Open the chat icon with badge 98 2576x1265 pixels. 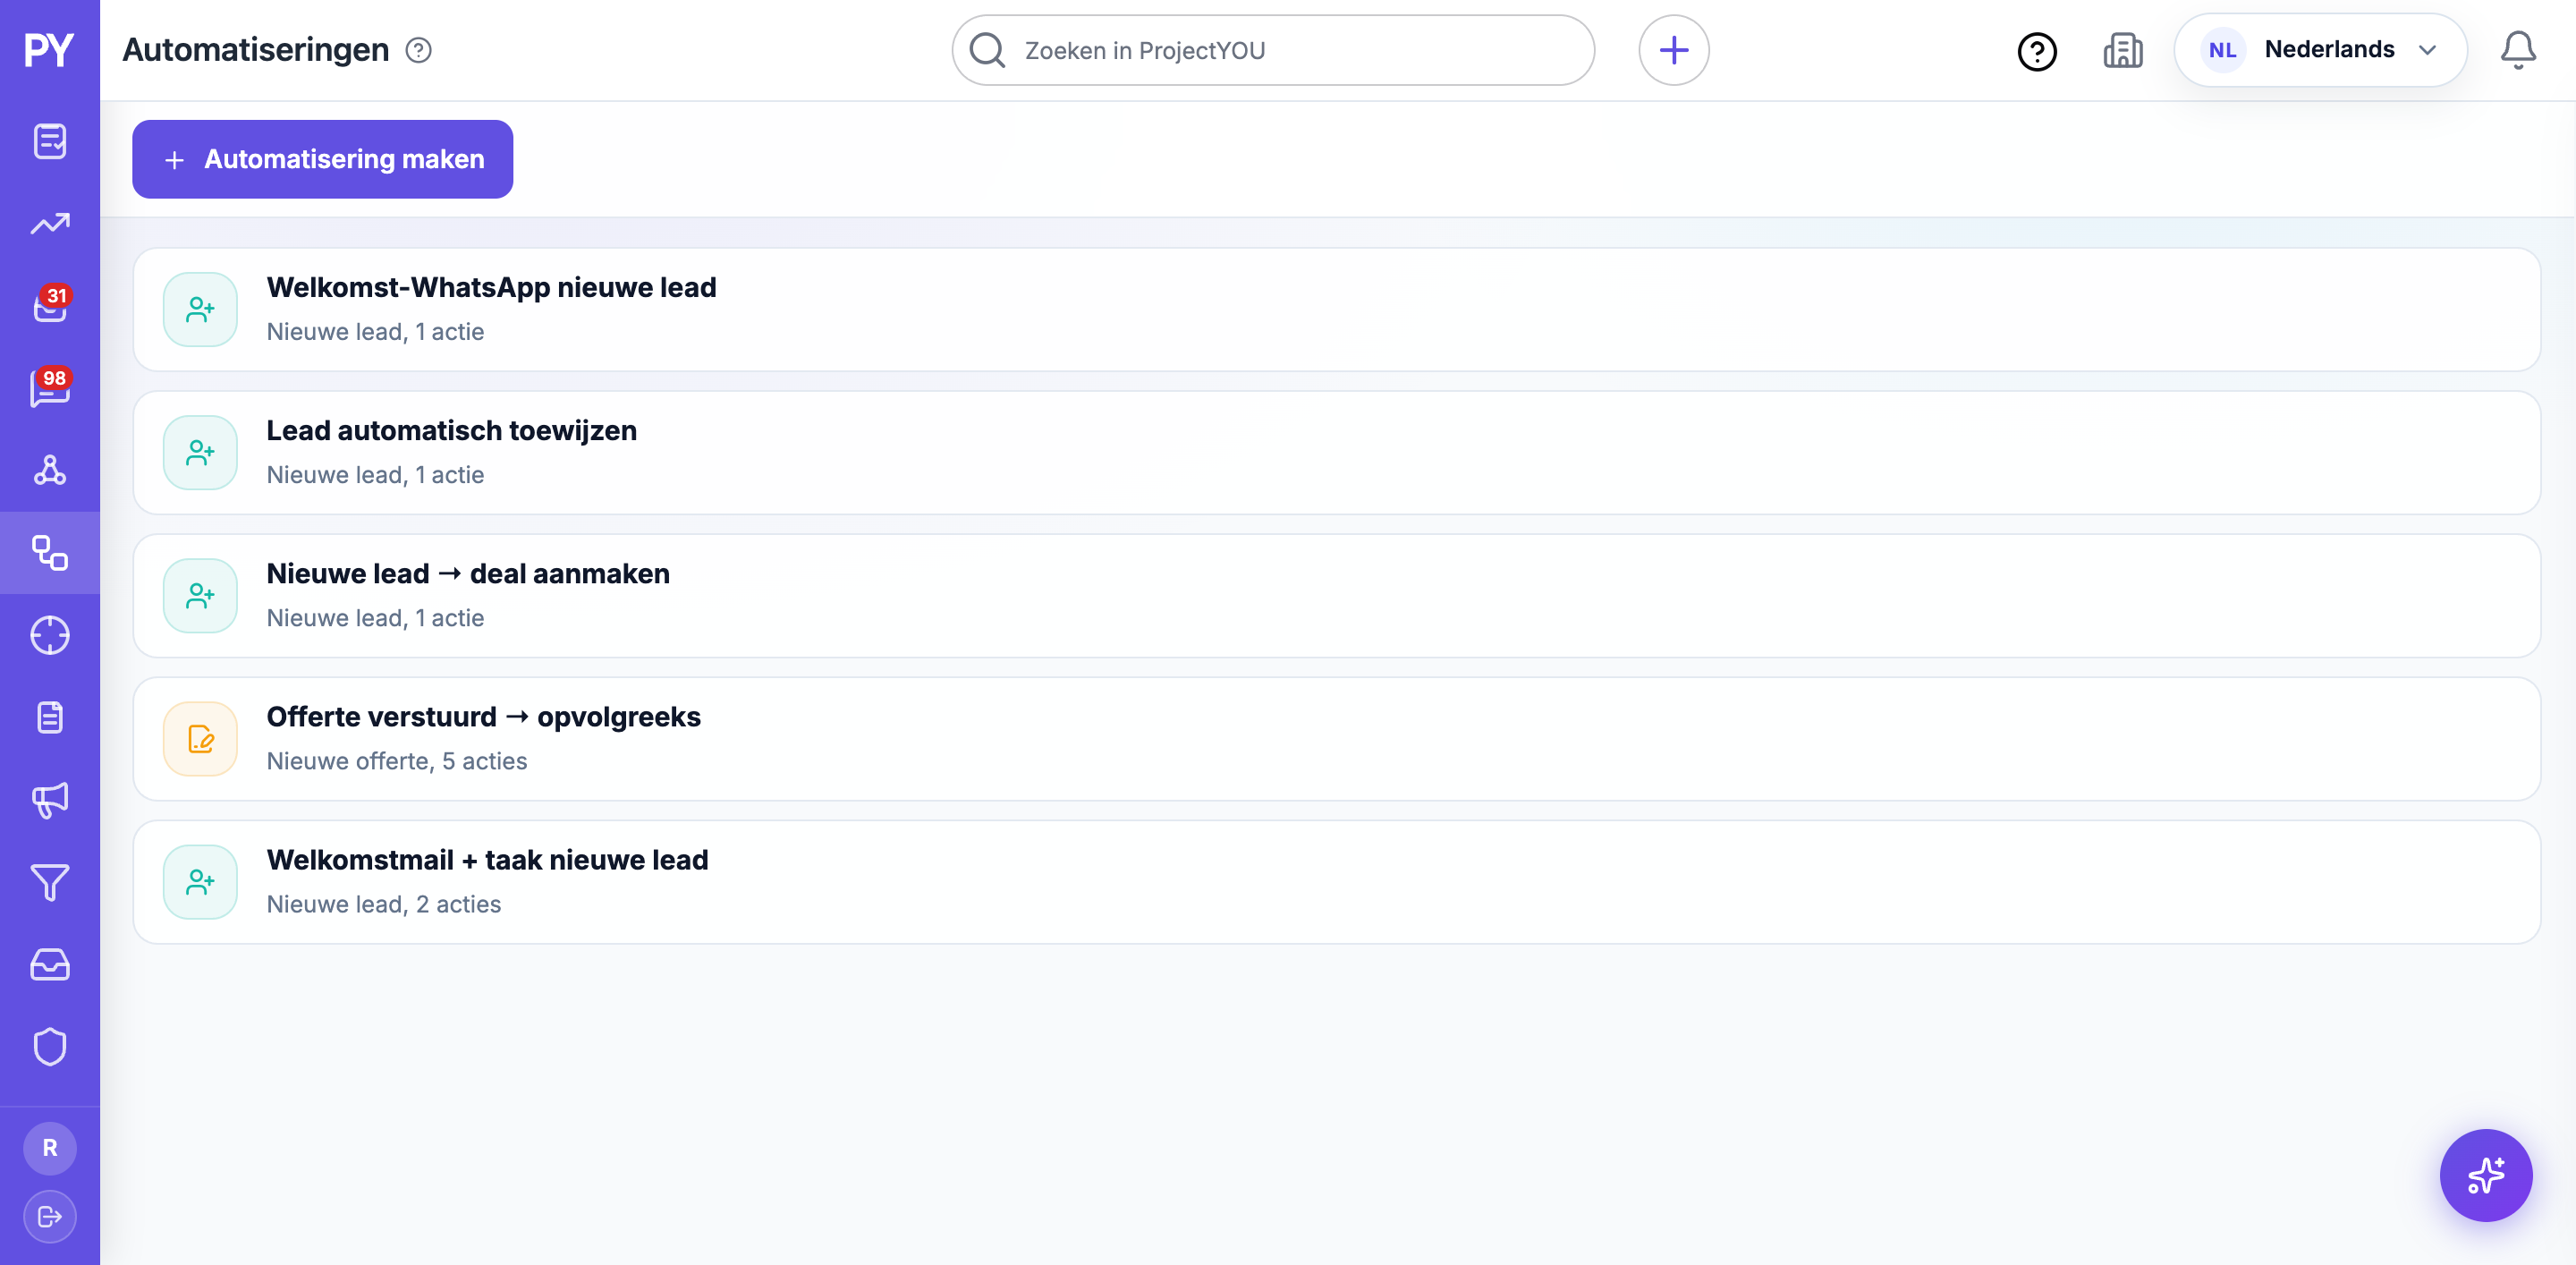tap(50, 388)
